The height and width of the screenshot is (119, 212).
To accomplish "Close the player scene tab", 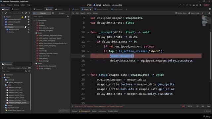I will 90,9.
